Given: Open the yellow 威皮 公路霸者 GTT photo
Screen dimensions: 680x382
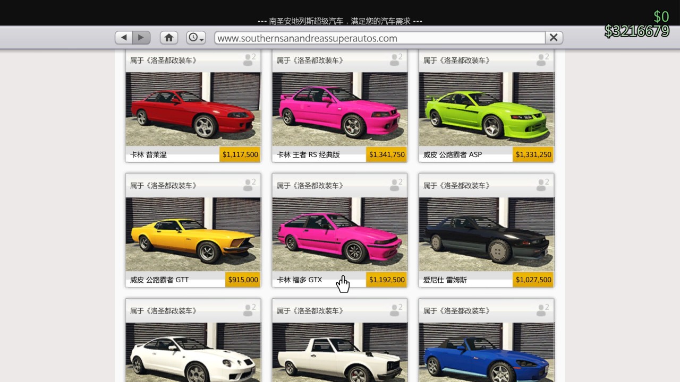Looking at the screenshot, I should tap(193, 235).
